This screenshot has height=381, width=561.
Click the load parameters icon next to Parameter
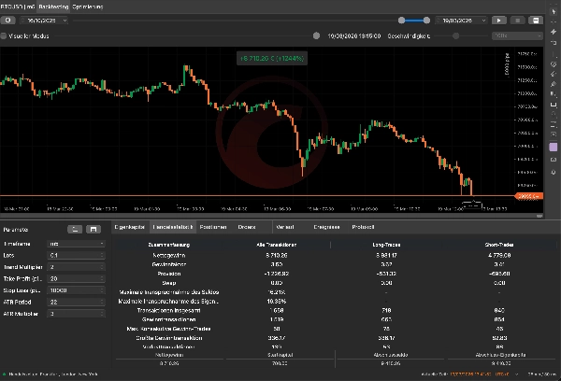(75, 229)
